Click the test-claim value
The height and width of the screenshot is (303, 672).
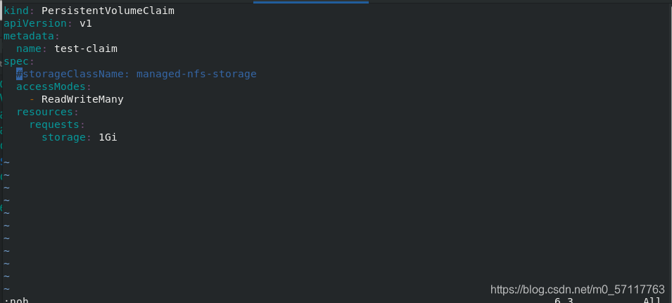click(86, 49)
